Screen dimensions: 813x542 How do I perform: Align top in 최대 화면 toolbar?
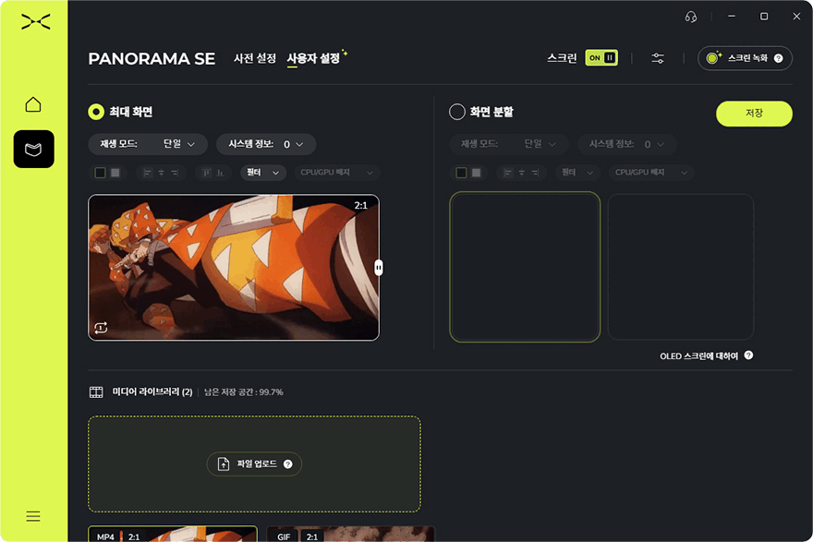(206, 173)
